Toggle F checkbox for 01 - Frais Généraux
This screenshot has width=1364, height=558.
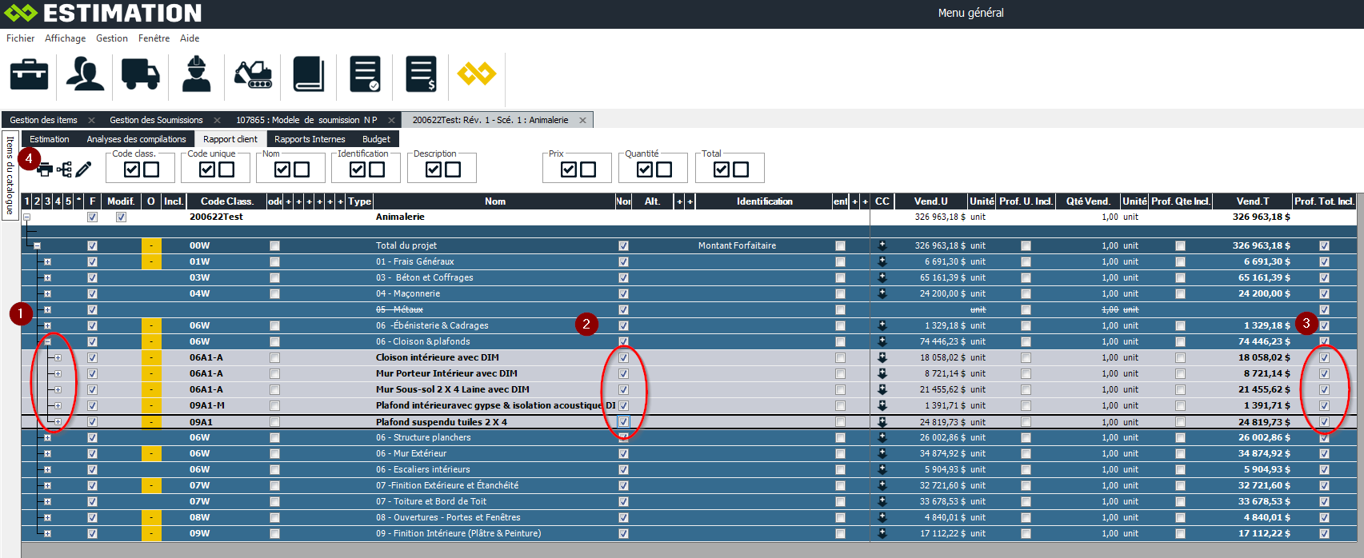point(92,262)
